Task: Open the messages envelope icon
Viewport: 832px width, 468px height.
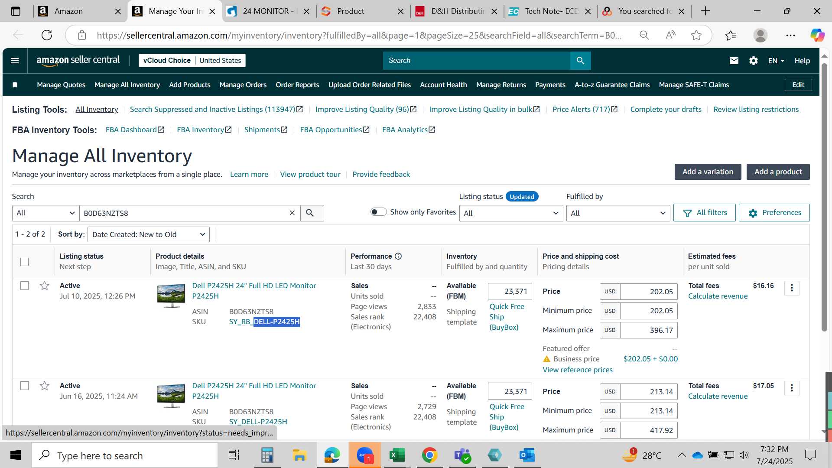Action: click(734, 61)
